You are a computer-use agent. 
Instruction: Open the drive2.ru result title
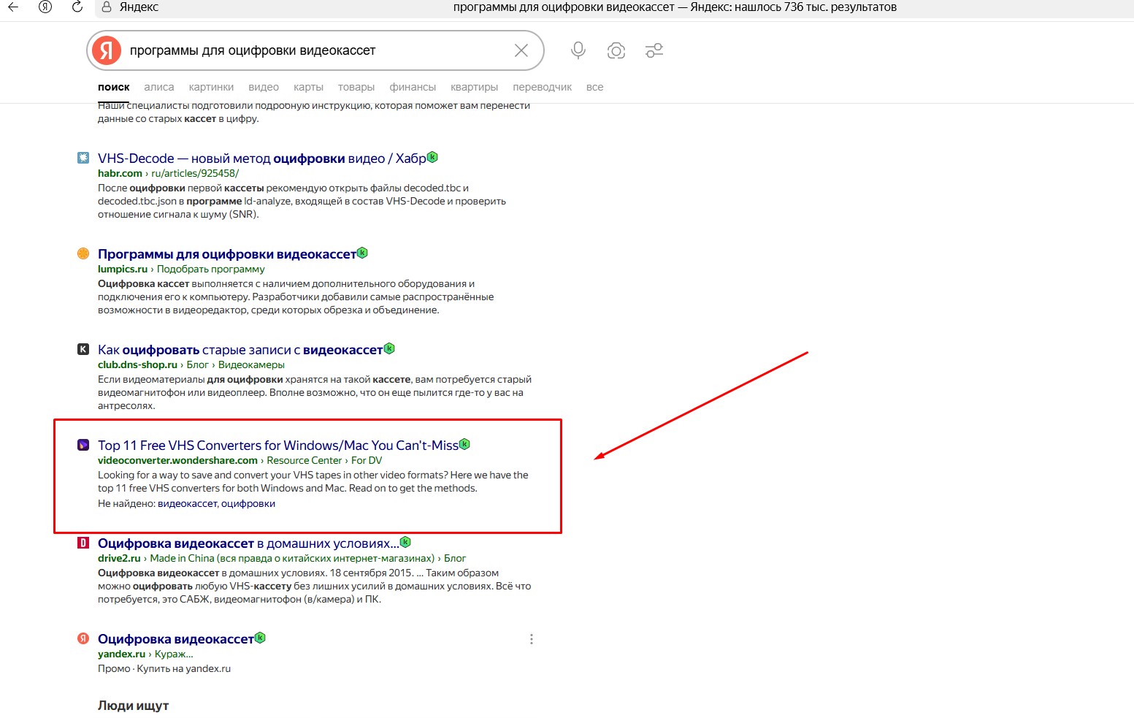[x=248, y=543]
